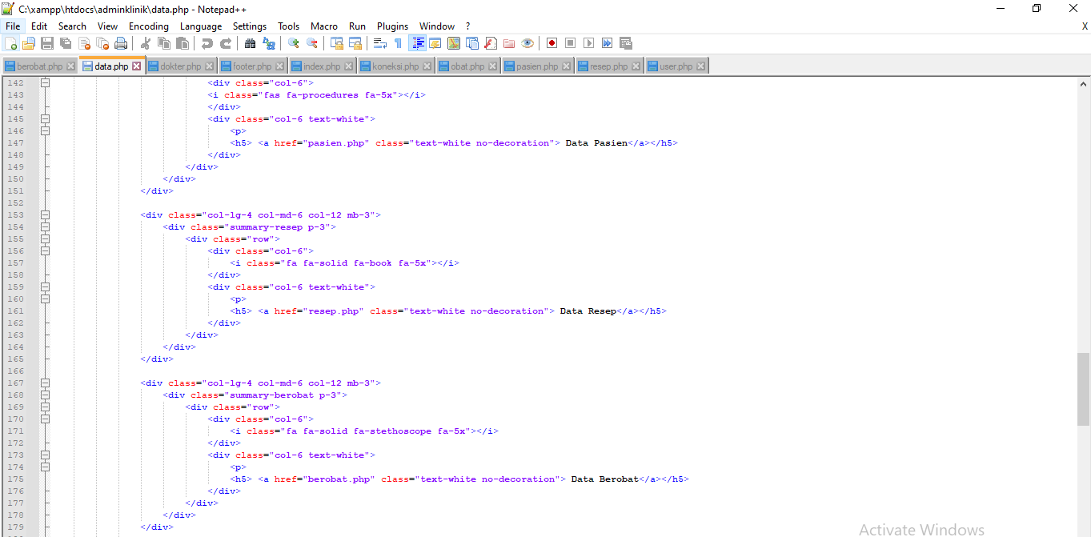Open a file using the folder toolbar icon
Screen dimensions: 1091x537
[29, 43]
